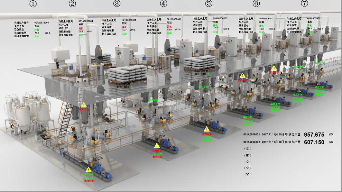Select production line number ⑦
Screen dimensions: 342x192
pyautogui.click(x=304, y=4)
